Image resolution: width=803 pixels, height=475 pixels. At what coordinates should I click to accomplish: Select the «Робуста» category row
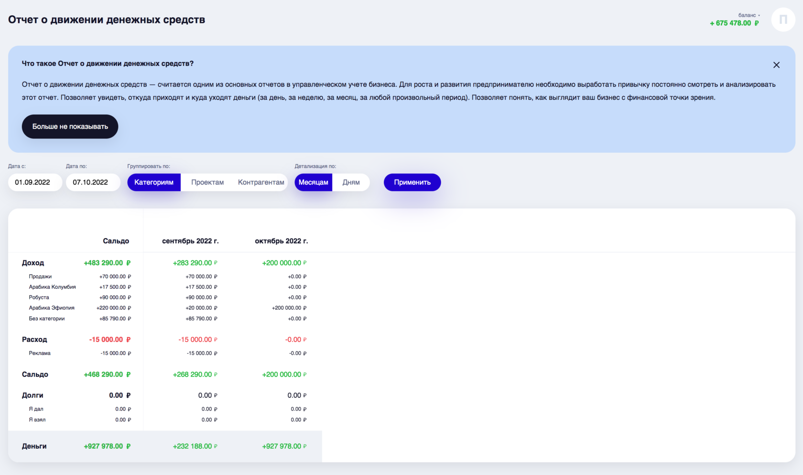[39, 297]
